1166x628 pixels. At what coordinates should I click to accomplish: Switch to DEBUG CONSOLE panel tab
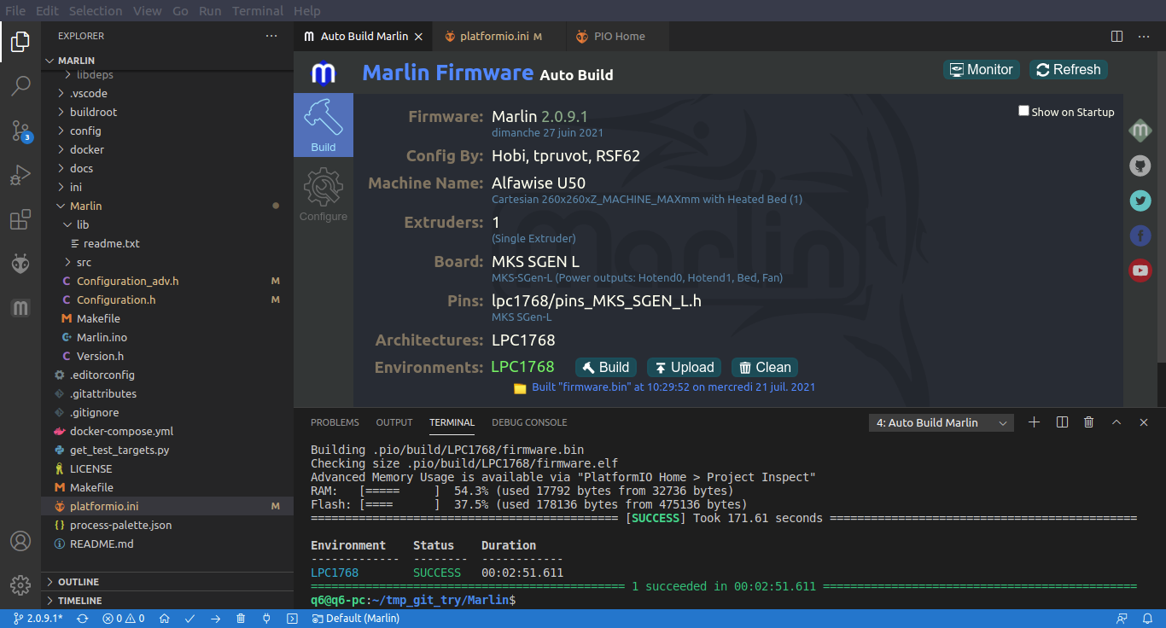click(x=529, y=422)
